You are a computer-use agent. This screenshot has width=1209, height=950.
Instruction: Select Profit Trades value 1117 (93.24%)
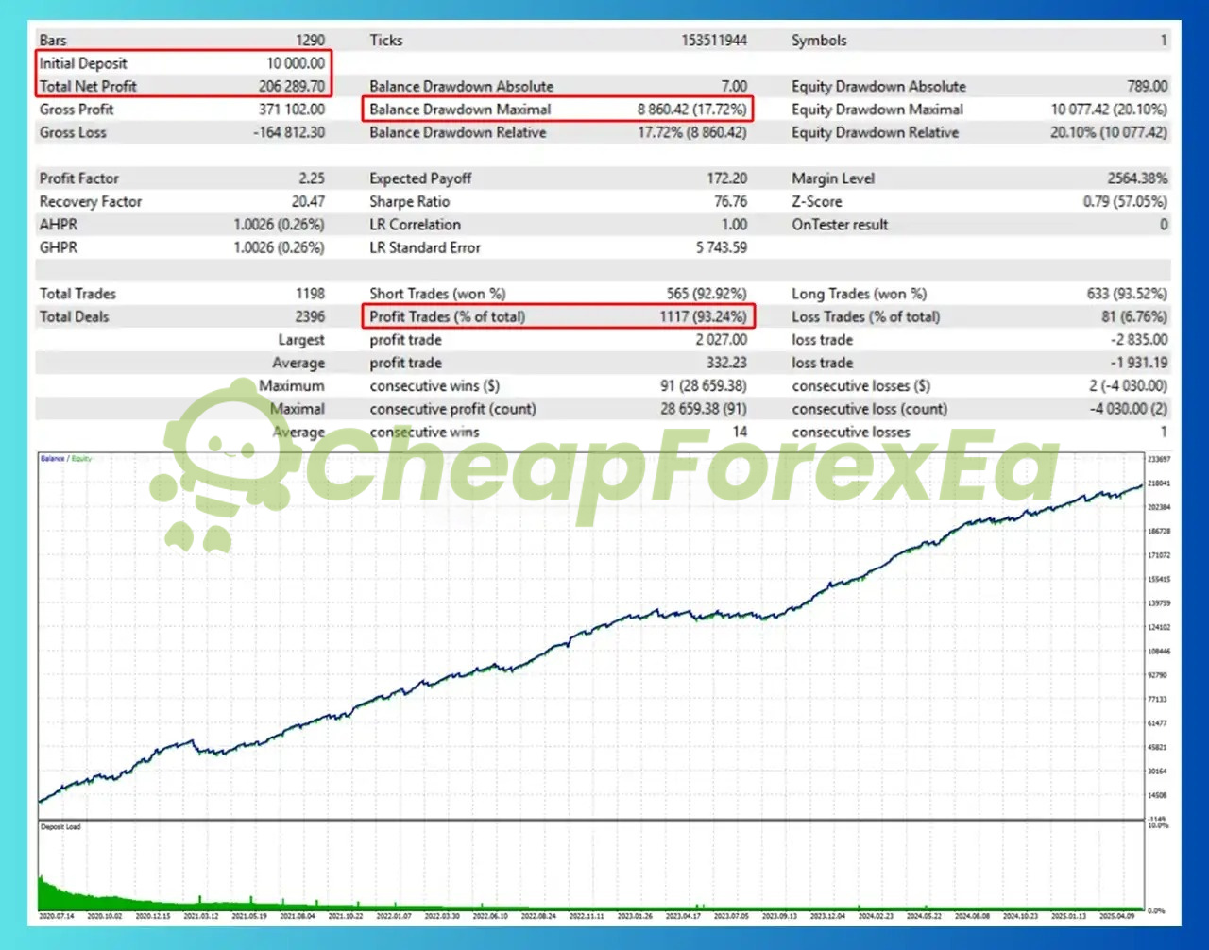pos(704,316)
